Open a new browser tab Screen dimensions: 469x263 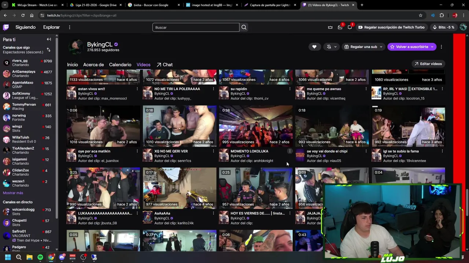pyautogui.click(x=362, y=5)
